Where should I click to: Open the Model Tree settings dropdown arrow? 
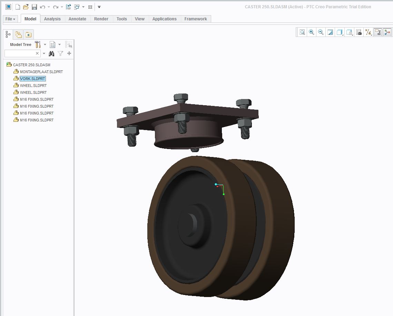pyautogui.click(x=45, y=45)
